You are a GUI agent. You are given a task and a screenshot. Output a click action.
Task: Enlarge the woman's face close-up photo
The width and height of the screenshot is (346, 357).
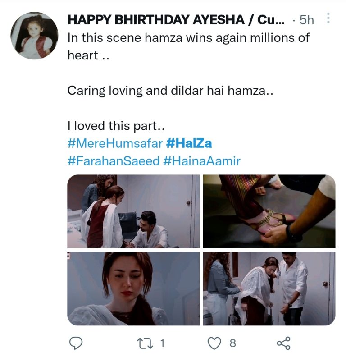[x=133, y=288]
